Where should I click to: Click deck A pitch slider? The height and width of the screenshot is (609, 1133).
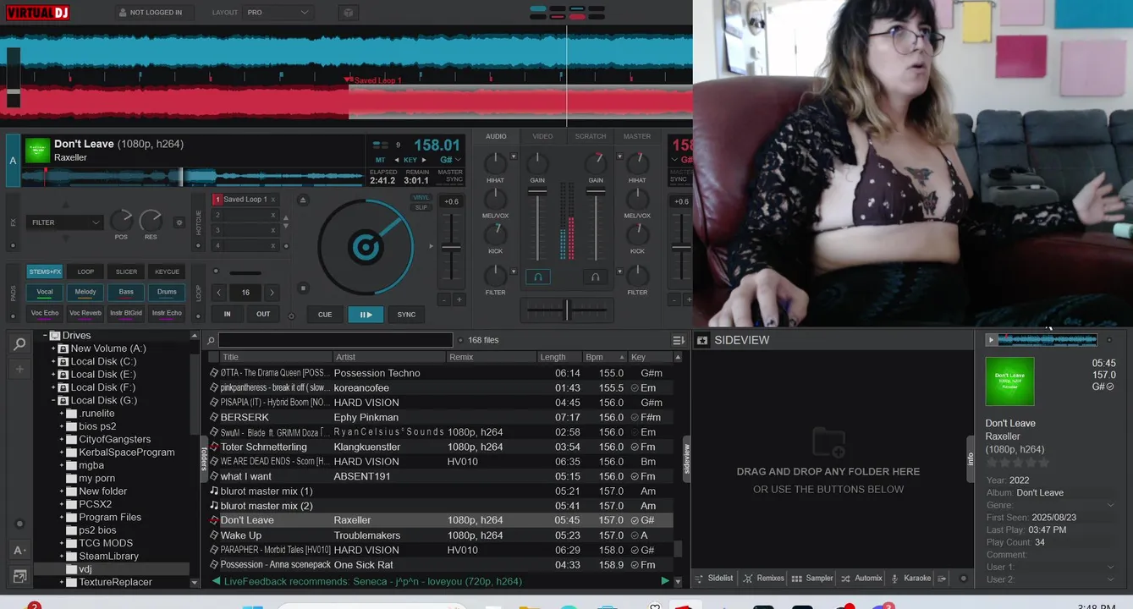(452, 247)
